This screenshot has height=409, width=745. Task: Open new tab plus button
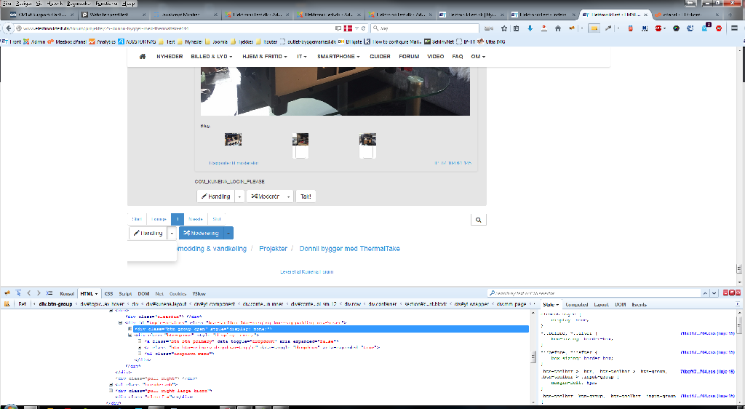point(730,15)
